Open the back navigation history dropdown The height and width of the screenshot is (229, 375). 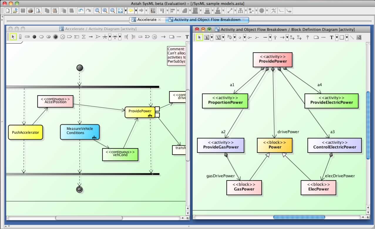(136, 11)
